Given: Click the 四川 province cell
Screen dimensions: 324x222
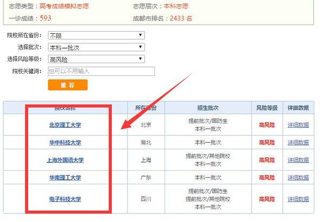Looking at the screenshot, I should click(146, 199).
